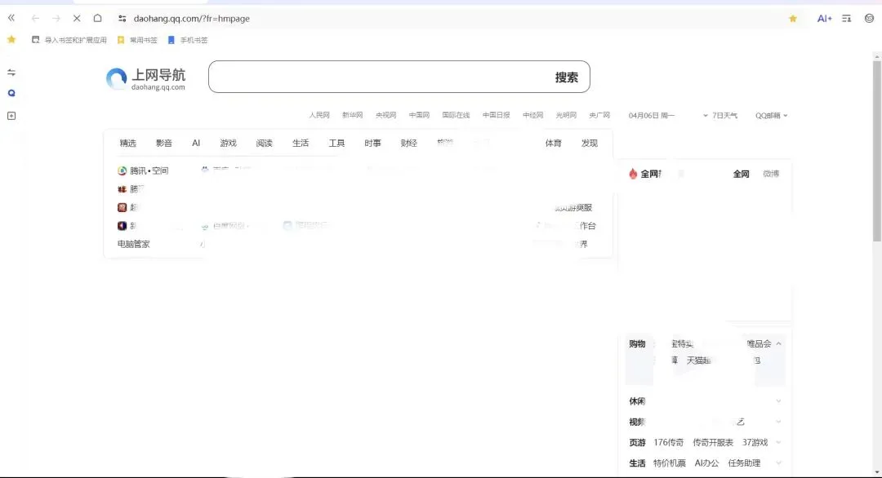Open the 国际在线 link

456,115
